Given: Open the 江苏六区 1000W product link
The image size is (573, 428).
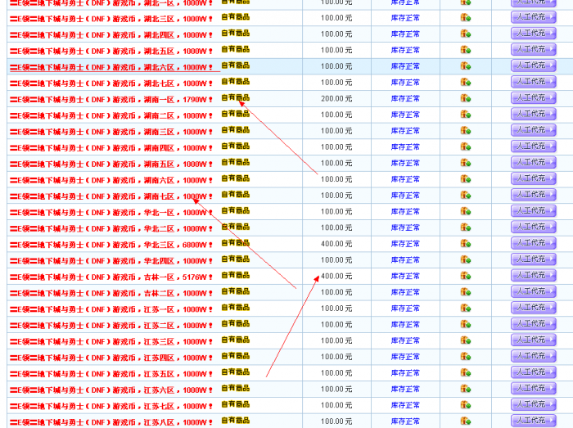Looking at the screenshot, I should click(111, 390).
